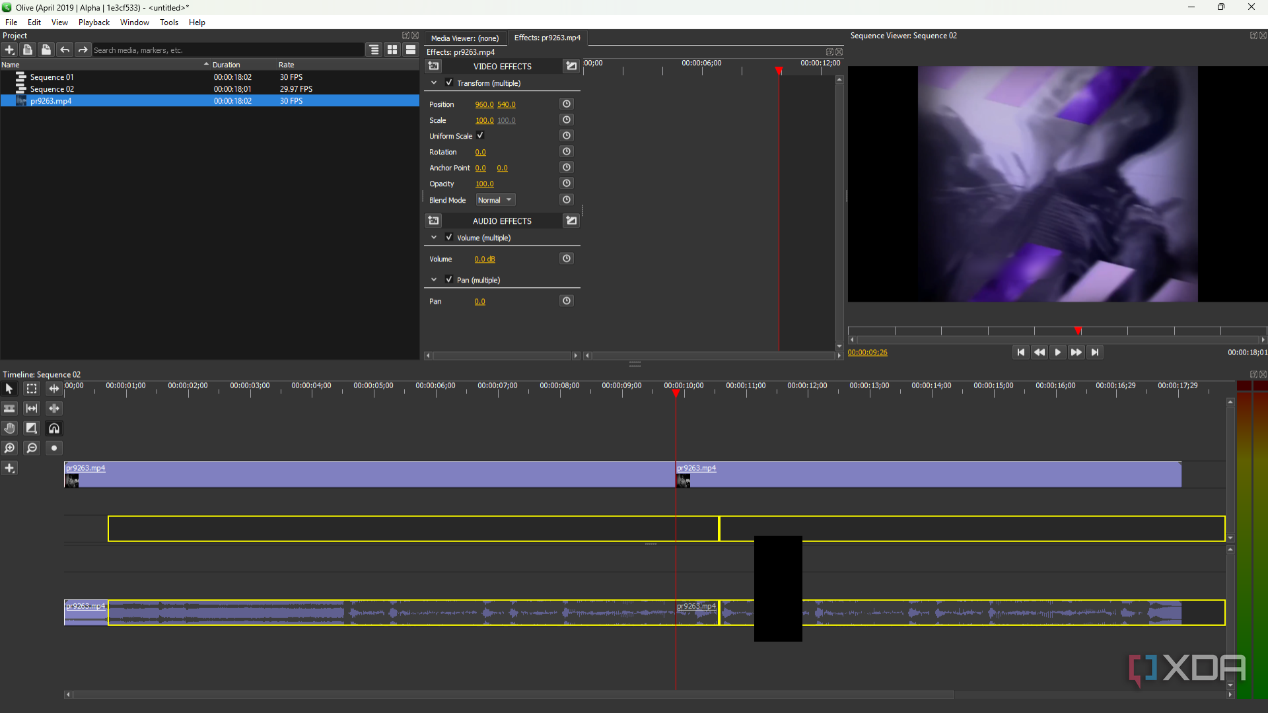This screenshot has width=1268, height=713.
Task: Click the Save Project icon
Action: (46, 50)
